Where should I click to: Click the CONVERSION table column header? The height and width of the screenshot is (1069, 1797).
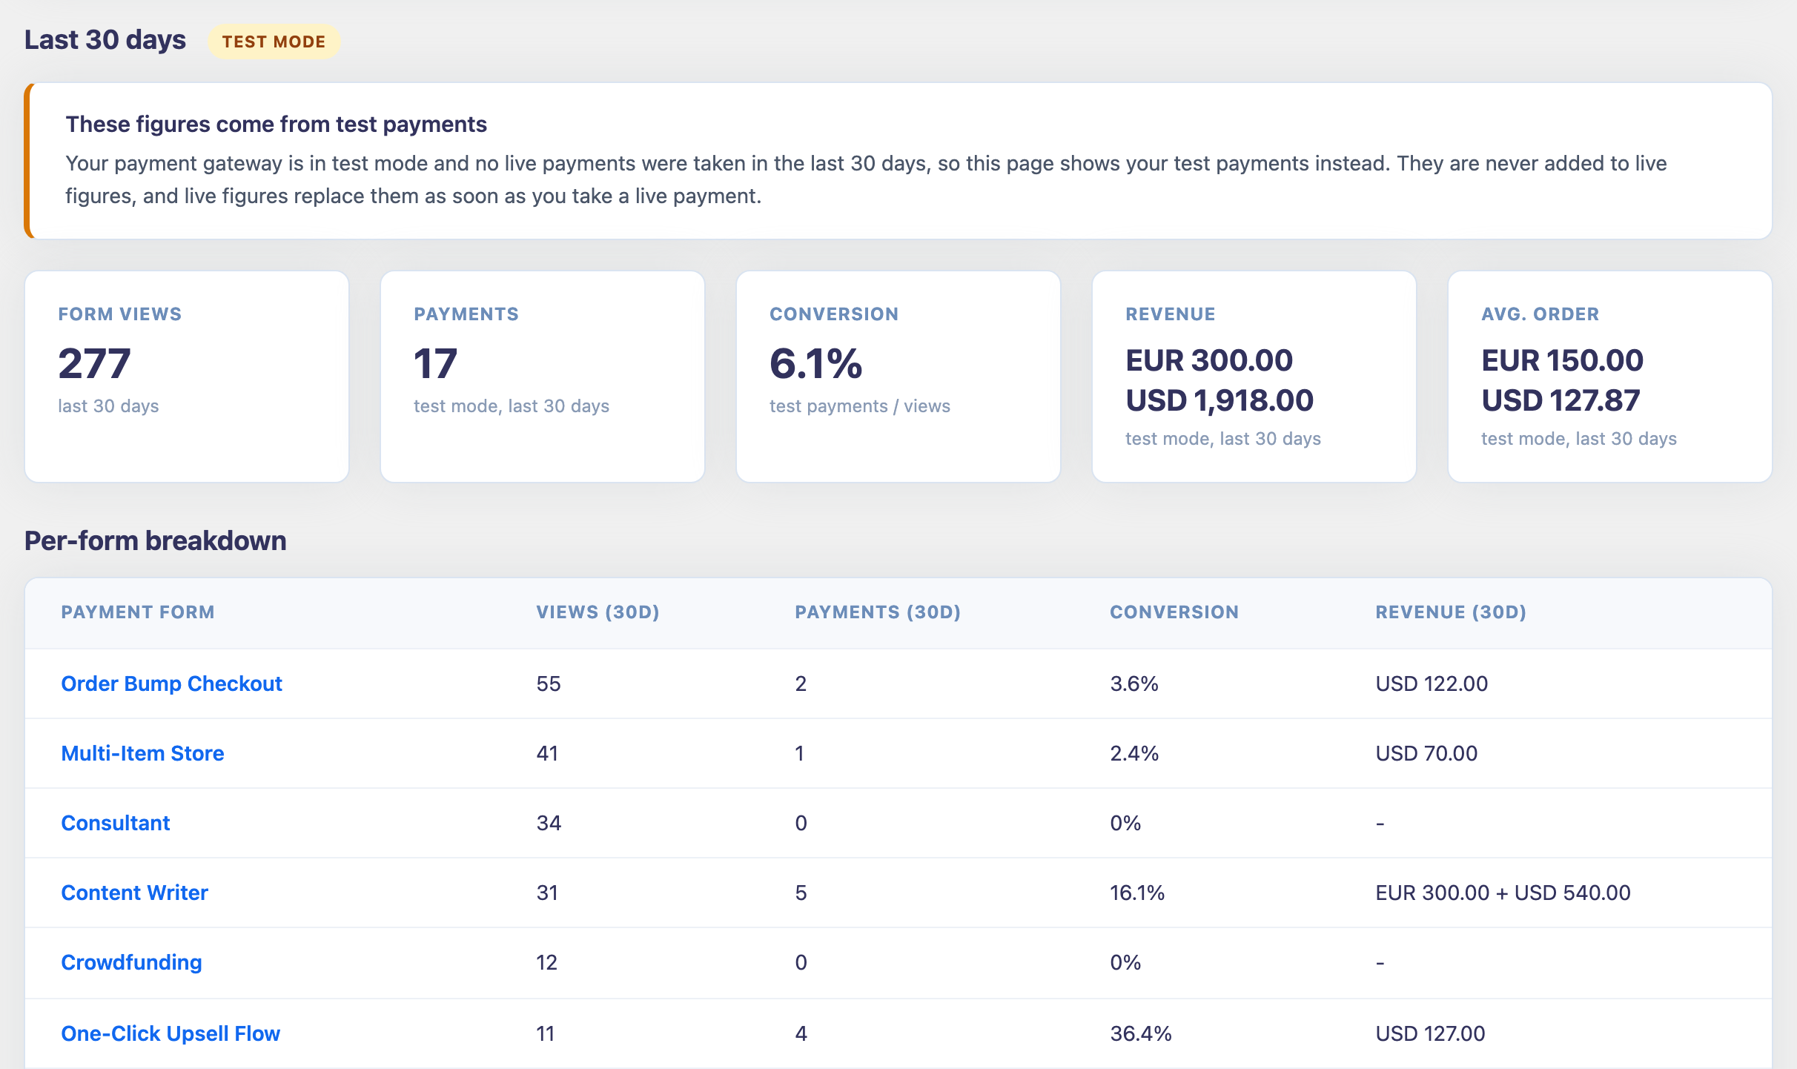click(x=1174, y=612)
